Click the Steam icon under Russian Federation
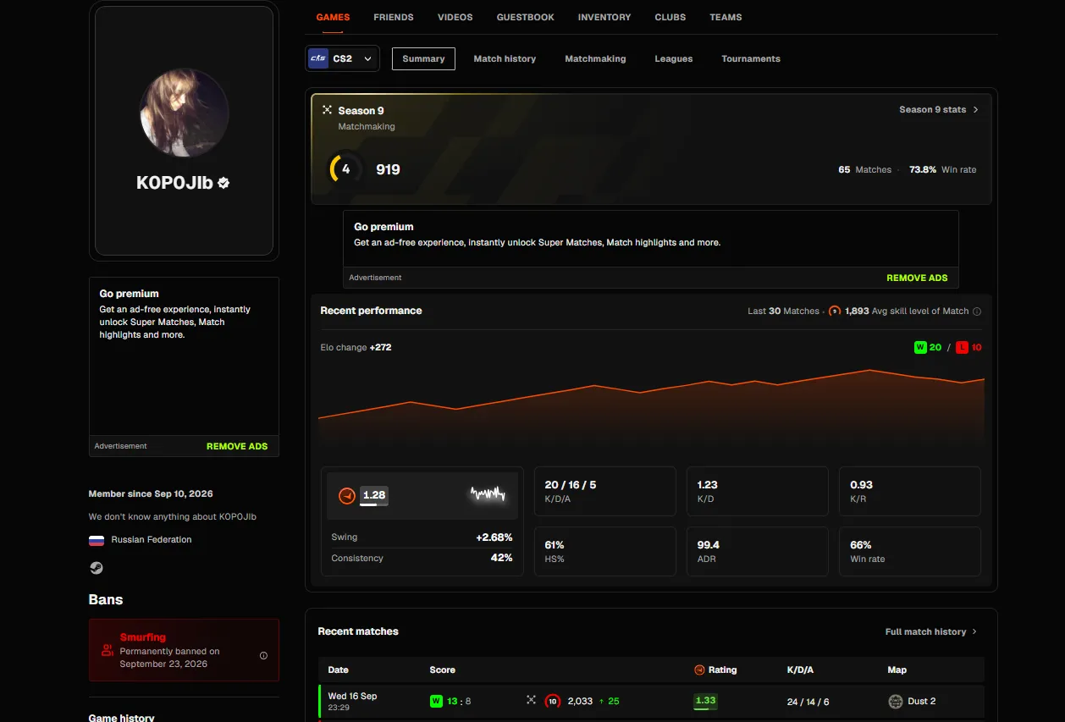The image size is (1065, 722). click(97, 568)
